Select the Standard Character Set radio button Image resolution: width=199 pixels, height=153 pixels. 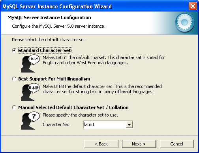[14, 50]
